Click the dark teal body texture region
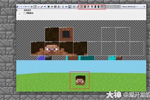Screen dimensions: 150x100 pos(87,58)
